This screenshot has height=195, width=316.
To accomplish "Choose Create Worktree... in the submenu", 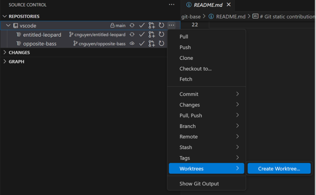I will pyautogui.click(x=279, y=168).
